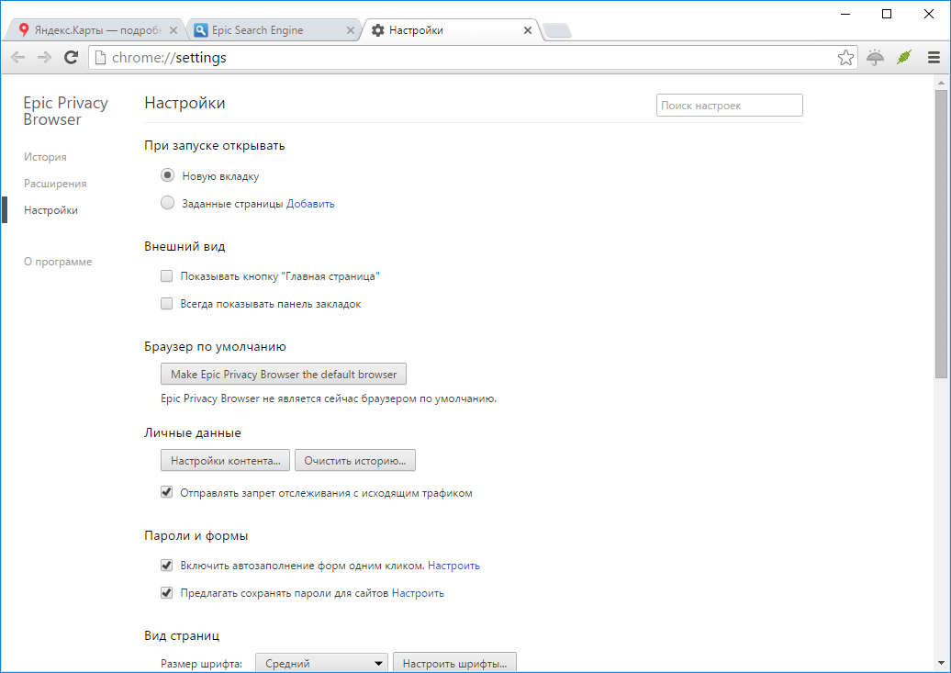Click the scrollbar up arrow

click(x=941, y=83)
